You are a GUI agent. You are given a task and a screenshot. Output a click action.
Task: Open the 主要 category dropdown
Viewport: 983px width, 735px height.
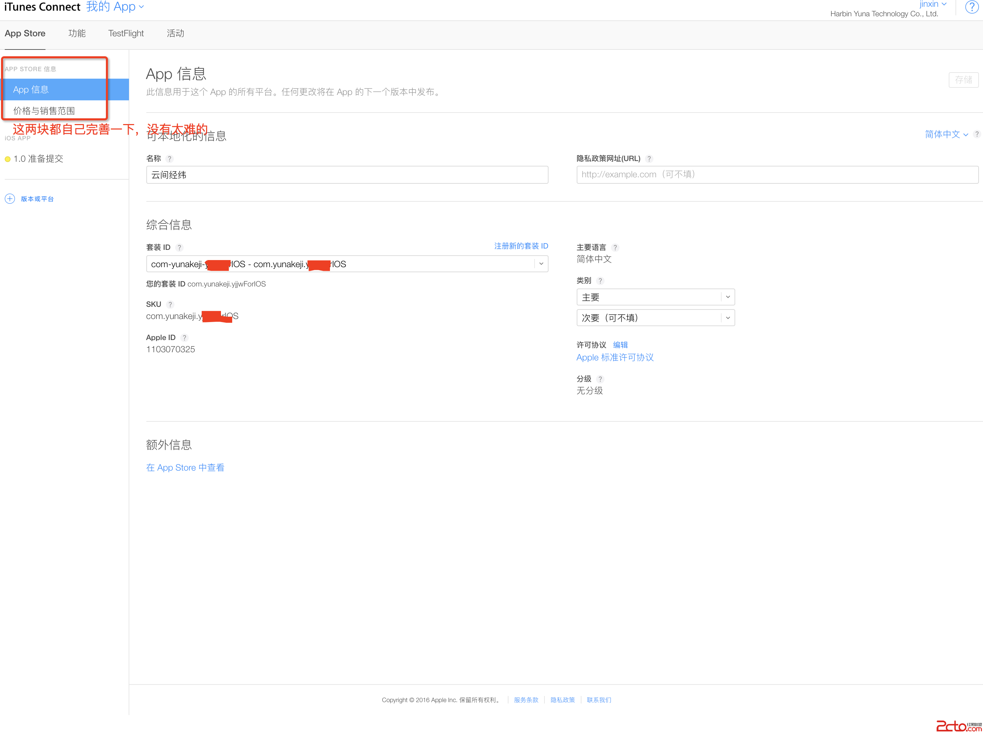[727, 297]
